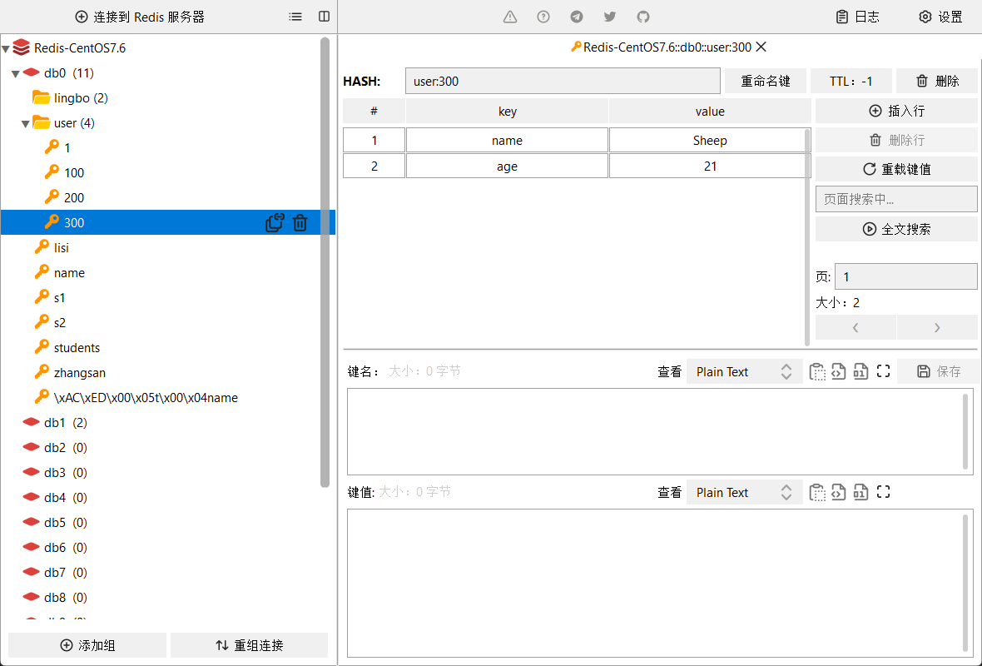Click the fullscreen icon in 键名 row

(883, 371)
